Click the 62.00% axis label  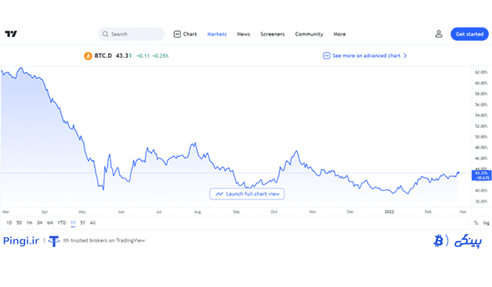pyautogui.click(x=481, y=72)
